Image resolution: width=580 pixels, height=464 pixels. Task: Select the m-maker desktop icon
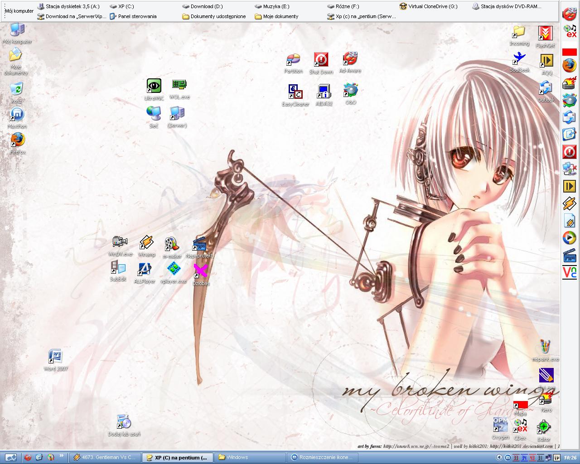coord(172,247)
